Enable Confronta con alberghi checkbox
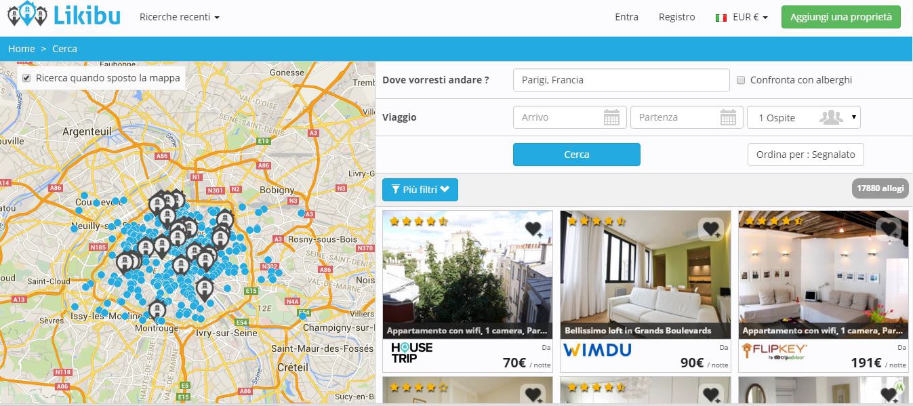The image size is (913, 406). [x=741, y=80]
